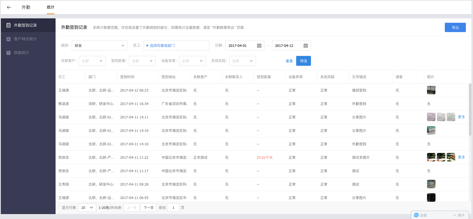
Task: Click 更多 link in 贺政忠 11:22 row
Action: 462,157
